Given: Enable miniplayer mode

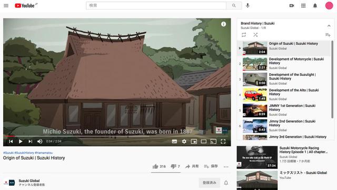Looking at the screenshot, I should [x=194, y=142].
